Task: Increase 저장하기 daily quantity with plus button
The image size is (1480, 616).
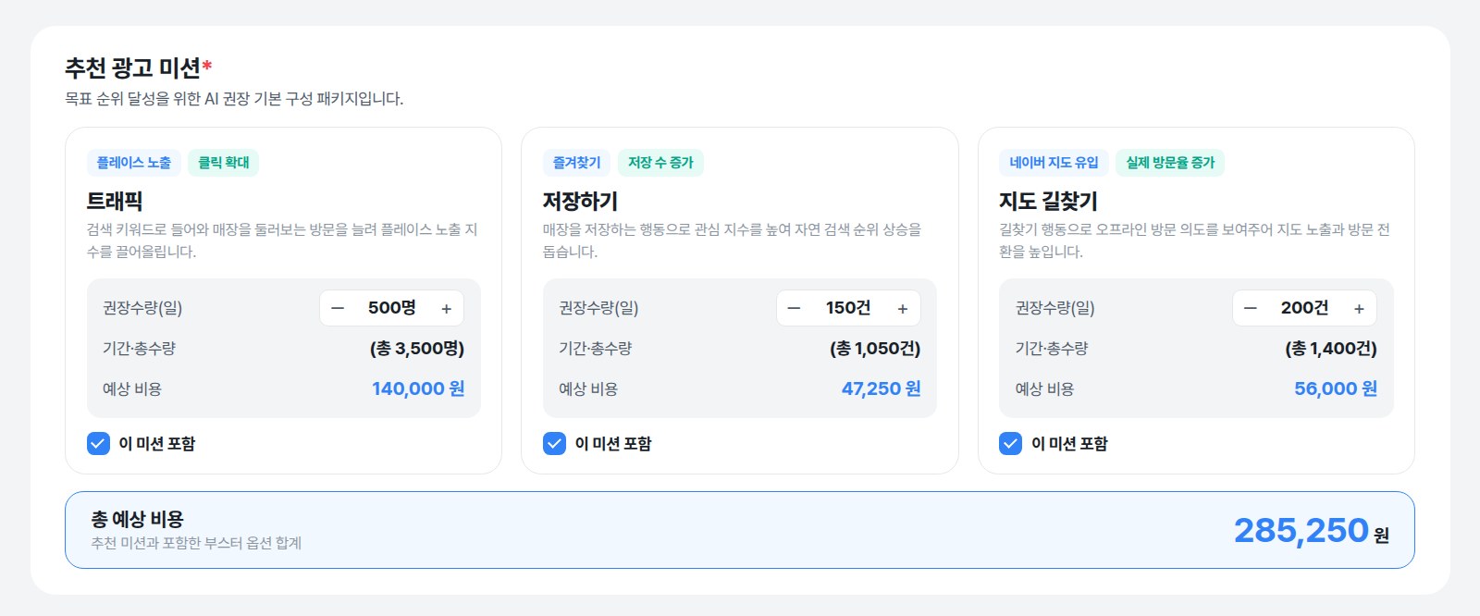Action: point(903,309)
